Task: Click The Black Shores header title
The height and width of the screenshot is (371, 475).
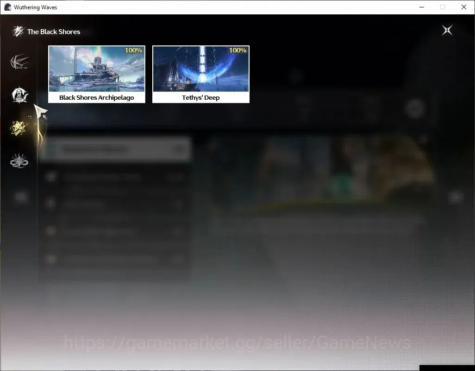Action: pos(54,32)
